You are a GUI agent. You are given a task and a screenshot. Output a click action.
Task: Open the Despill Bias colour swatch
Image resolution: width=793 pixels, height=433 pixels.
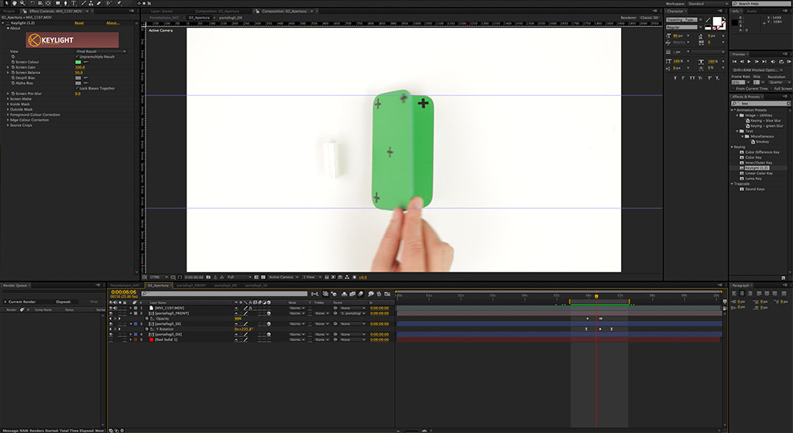78,78
